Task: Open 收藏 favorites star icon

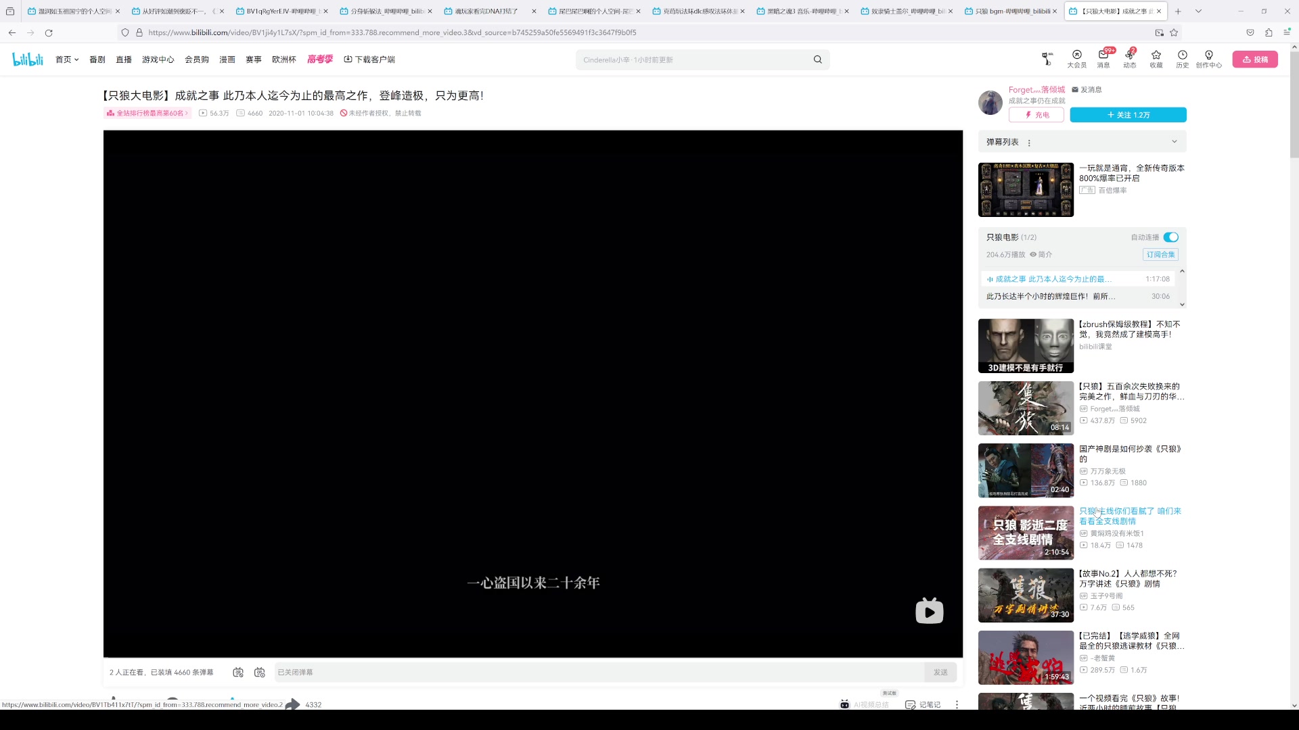Action: pos(1156,59)
